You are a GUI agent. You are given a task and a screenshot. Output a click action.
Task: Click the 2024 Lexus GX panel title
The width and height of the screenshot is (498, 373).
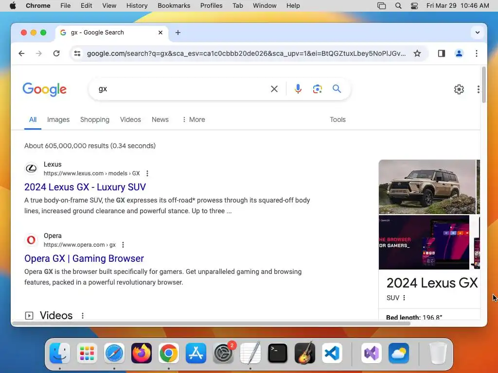click(432, 283)
